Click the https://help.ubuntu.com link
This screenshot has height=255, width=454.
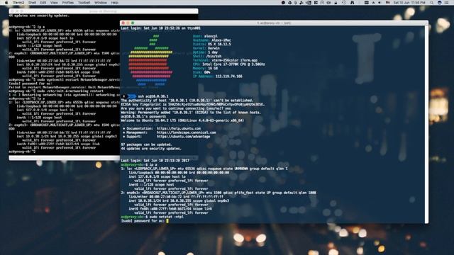(179, 128)
